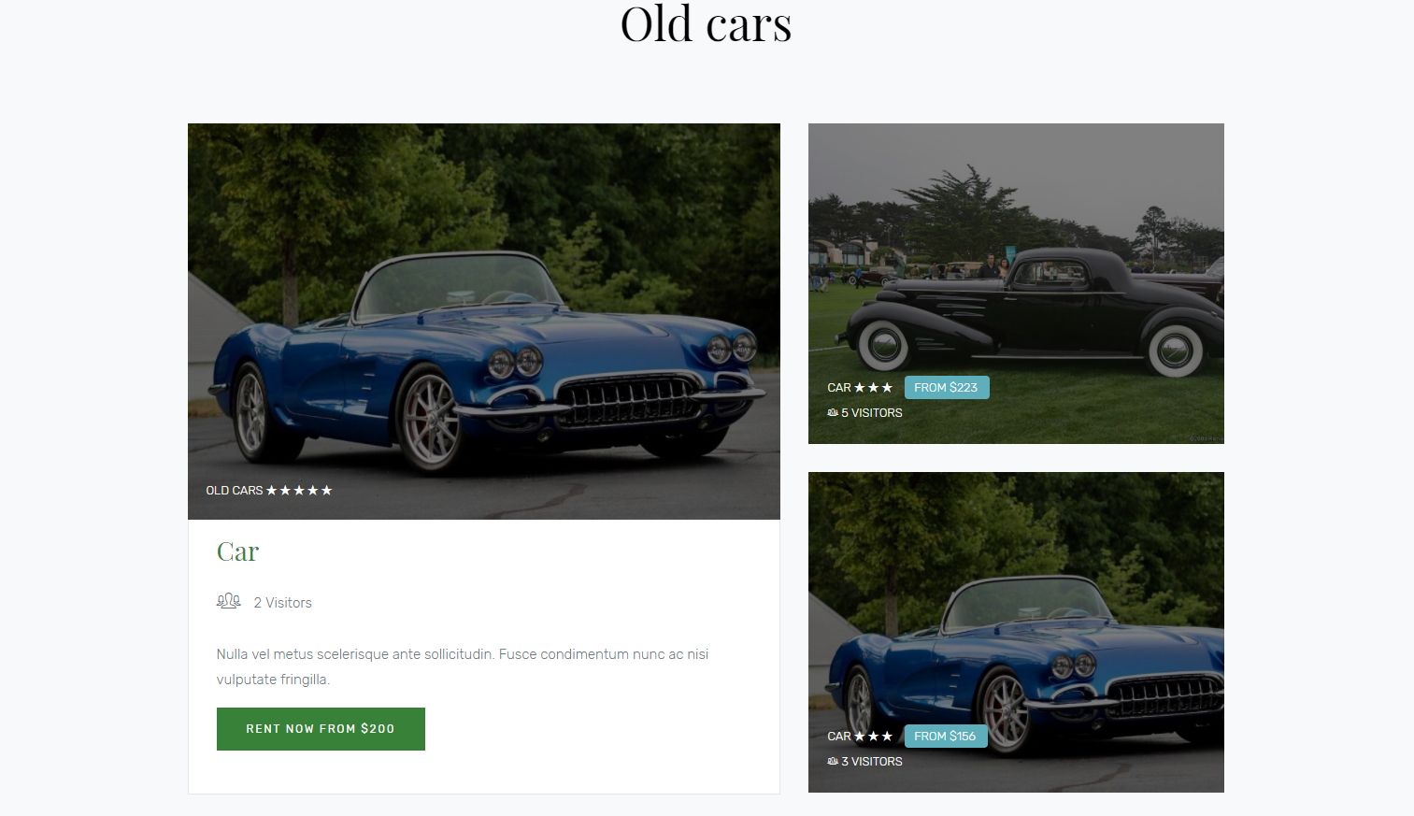Click the 2 Visitors text
Image resolution: width=1414 pixels, height=816 pixels.
[x=283, y=603]
